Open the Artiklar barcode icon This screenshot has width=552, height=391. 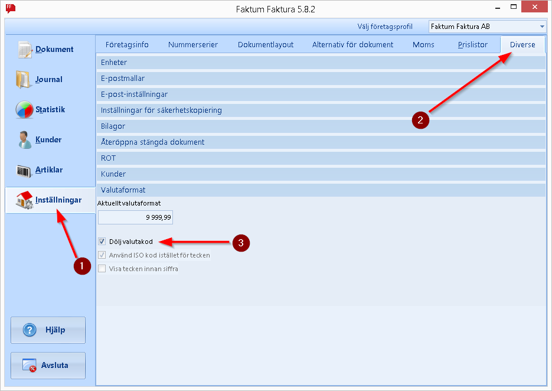coord(24,171)
